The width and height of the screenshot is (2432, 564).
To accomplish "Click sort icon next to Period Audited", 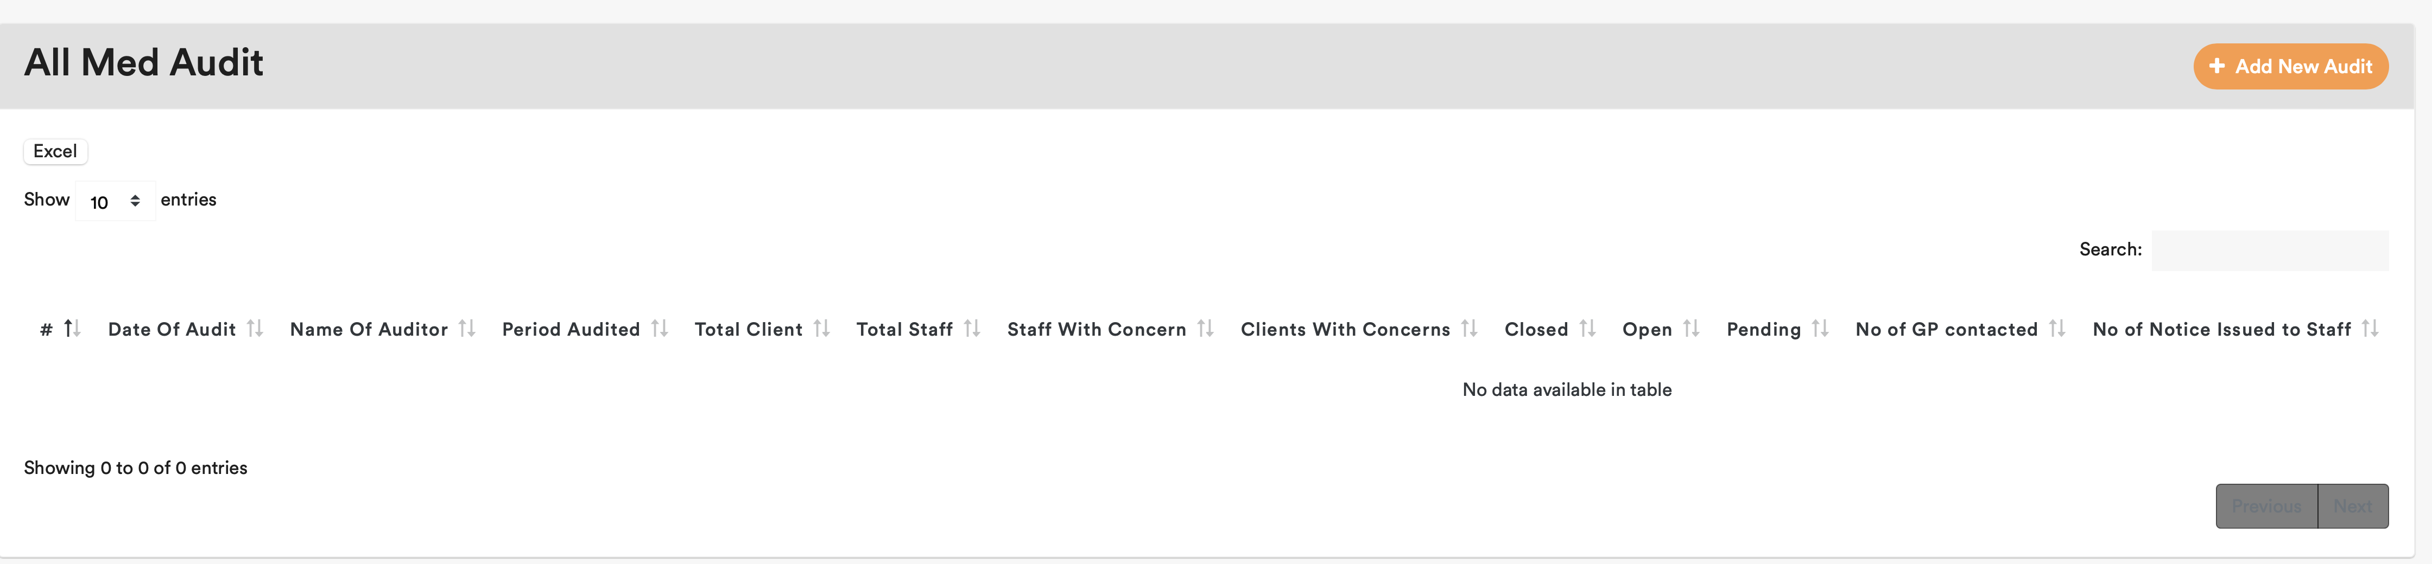I will point(659,328).
